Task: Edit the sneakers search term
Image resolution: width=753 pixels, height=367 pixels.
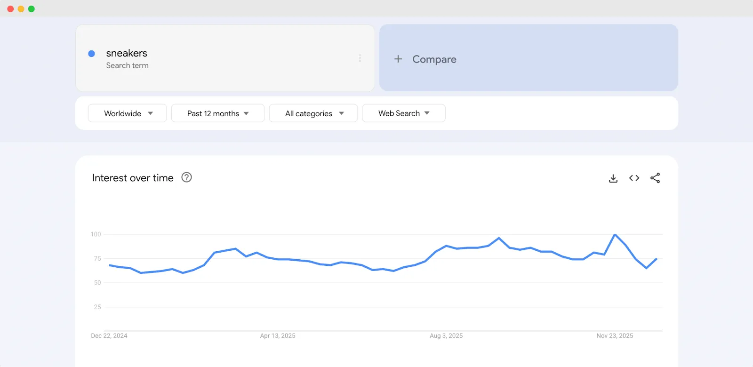Action: pyautogui.click(x=127, y=53)
